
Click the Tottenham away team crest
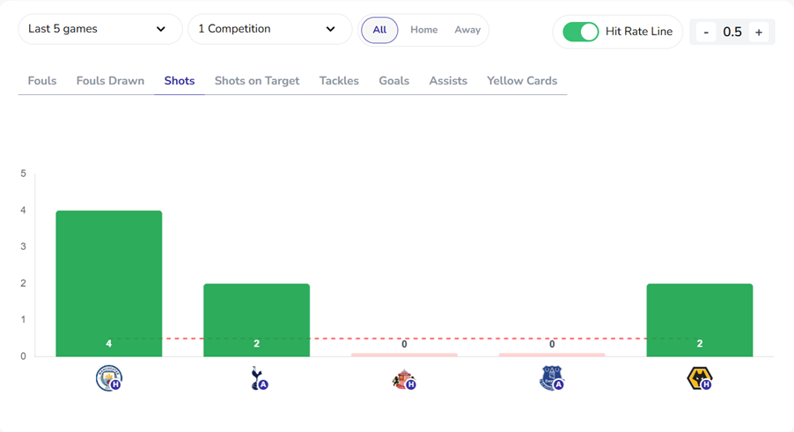pyautogui.click(x=257, y=378)
